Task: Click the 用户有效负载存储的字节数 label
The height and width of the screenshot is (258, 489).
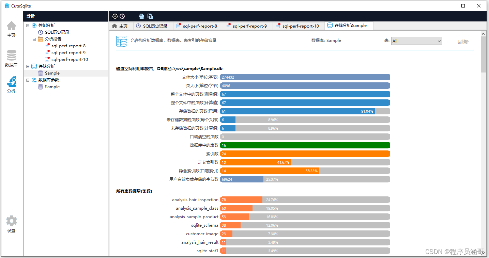Action: coord(194,179)
